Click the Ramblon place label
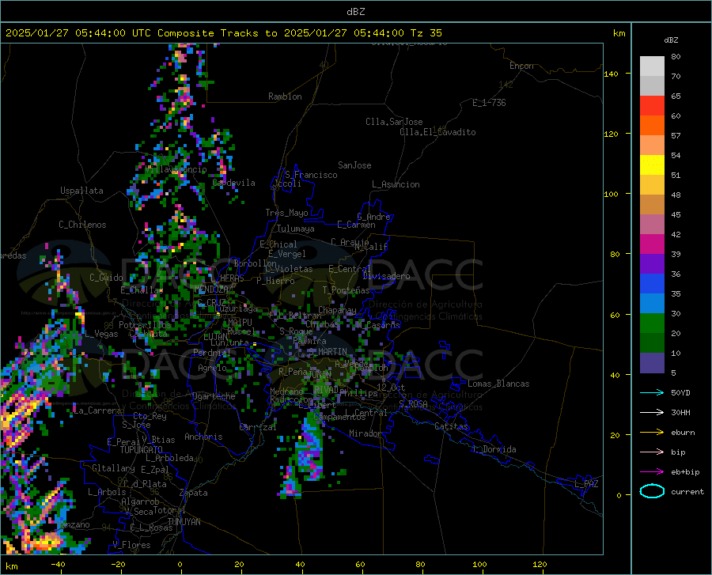 pos(285,96)
